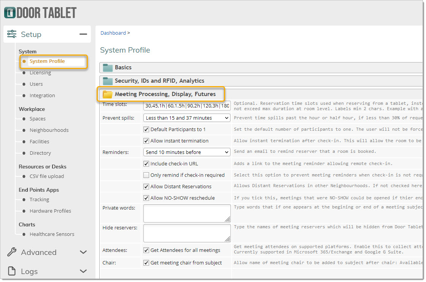This screenshot has width=426, height=282.
Task: Expand the Advanced section chevron
Action: [x=83, y=252]
